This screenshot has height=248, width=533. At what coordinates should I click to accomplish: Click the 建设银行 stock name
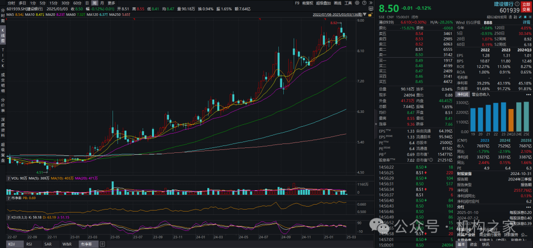click(x=504, y=4)
